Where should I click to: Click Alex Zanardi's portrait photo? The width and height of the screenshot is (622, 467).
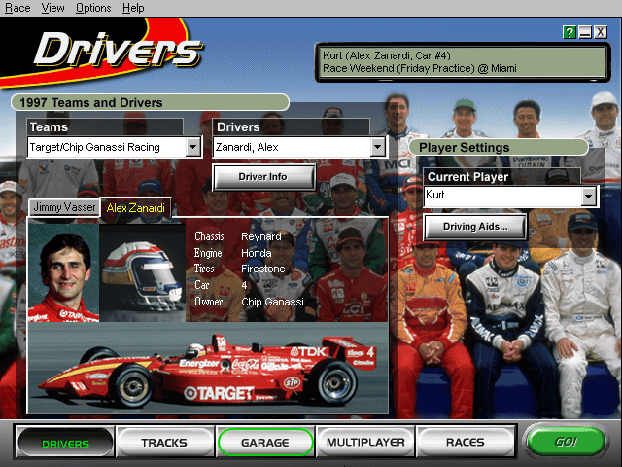pyautogui.click(x=63, y=272)
